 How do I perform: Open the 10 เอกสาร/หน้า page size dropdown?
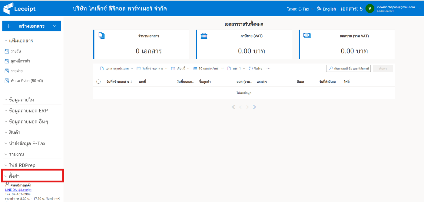pos(208,69)
